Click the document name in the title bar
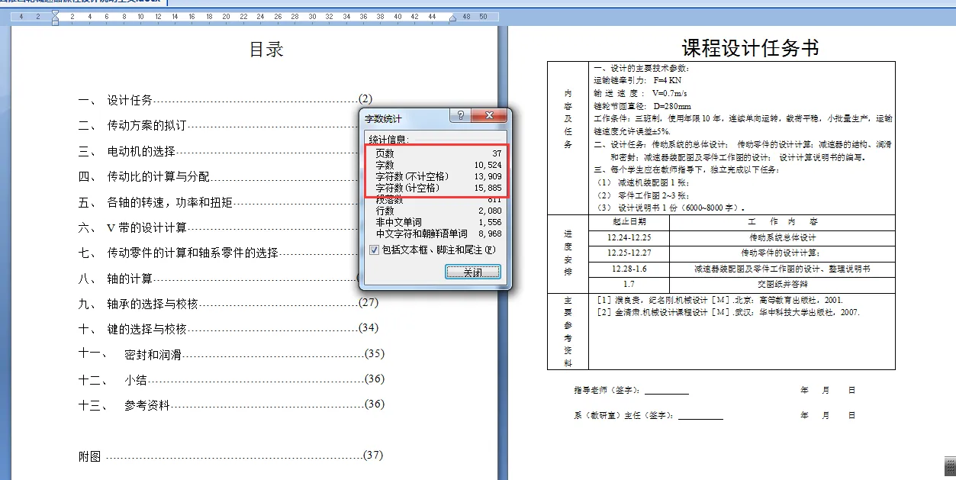Screen dimensions: 956x480 pos(80,2)
